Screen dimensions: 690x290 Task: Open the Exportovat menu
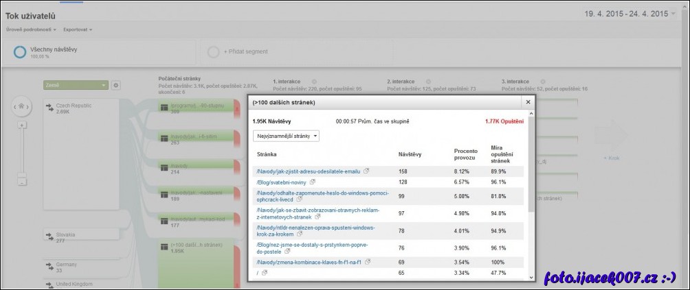pos(77,29)
